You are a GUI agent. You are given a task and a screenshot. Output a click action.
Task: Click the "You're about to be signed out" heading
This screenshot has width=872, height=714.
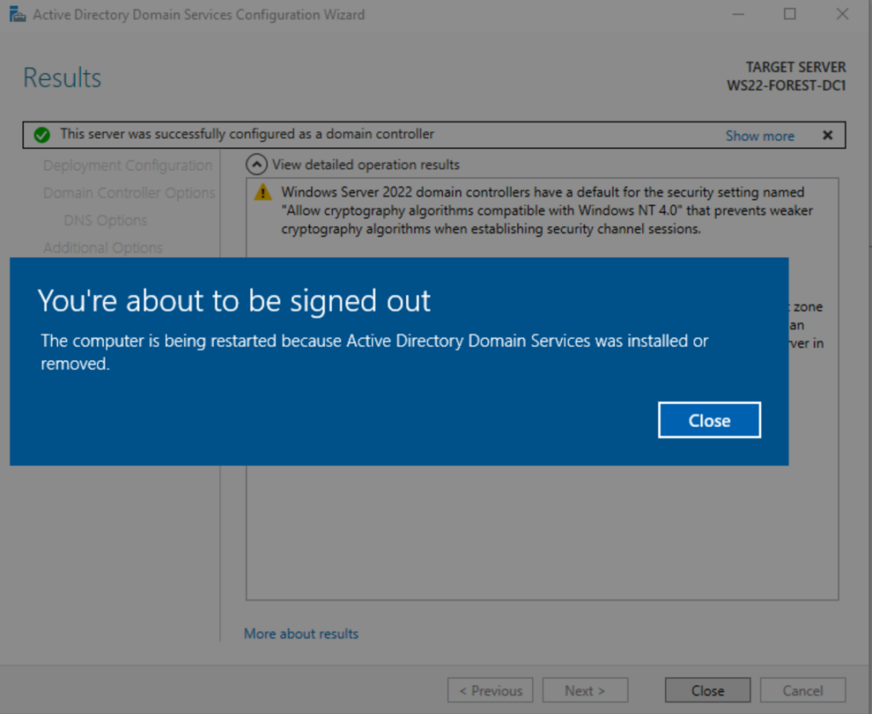coord(234,300)
